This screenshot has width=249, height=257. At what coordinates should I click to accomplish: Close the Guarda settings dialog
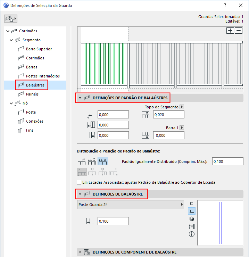click(x=240, y=6)
